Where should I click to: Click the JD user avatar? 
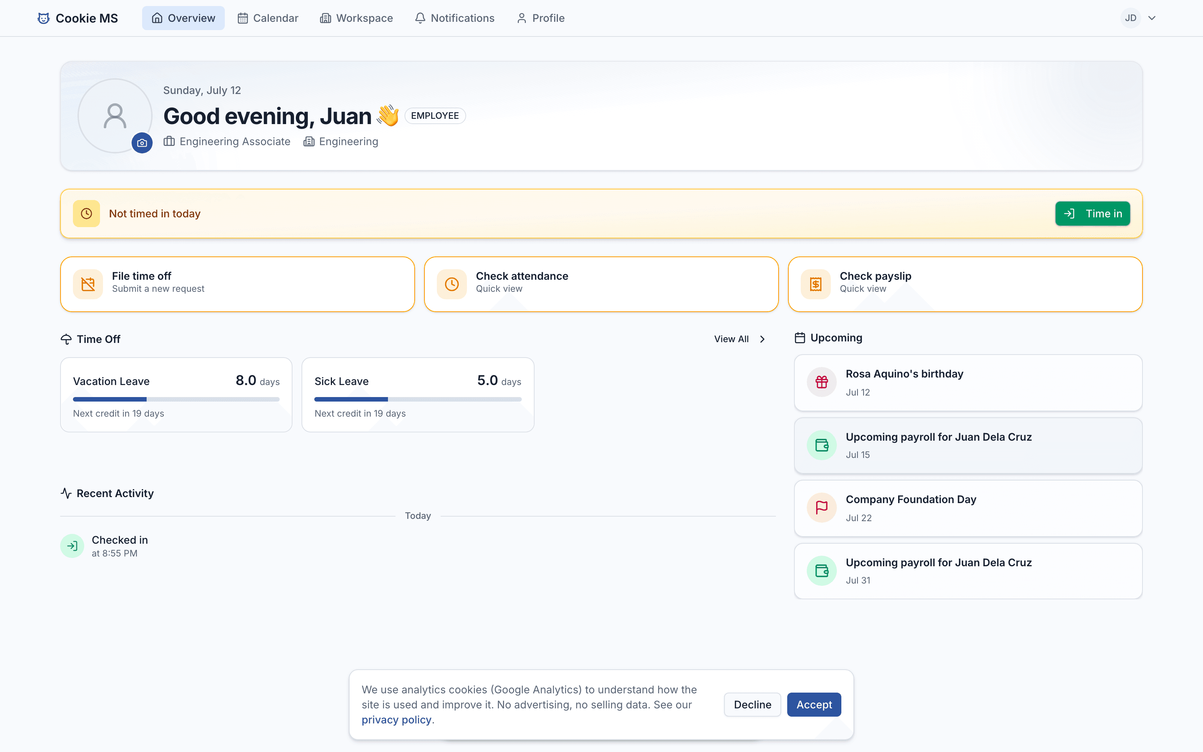click(x=1130, y=18)
